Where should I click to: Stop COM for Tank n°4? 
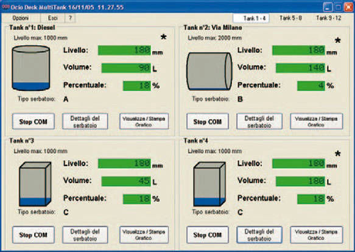click(x=208, y=235)
